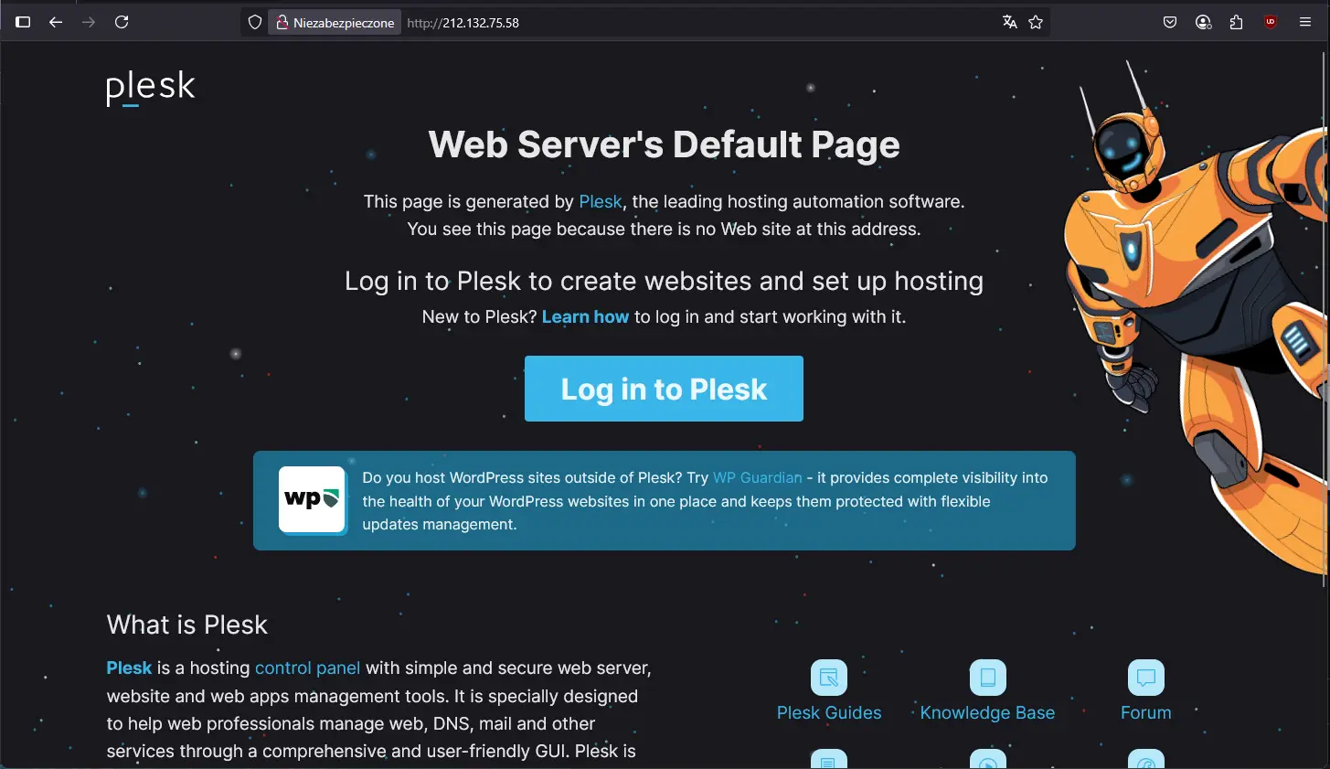The width and height of the screenshot is (1330, 769).
Task: Click the control panel hyperlink
Action: pyautogui.click(x=307, y=668)
